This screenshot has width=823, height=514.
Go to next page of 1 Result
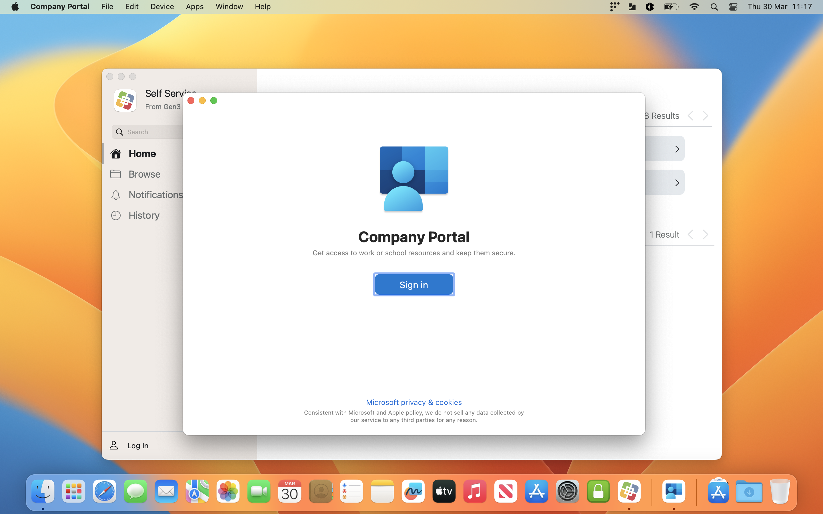coord(705,234)
